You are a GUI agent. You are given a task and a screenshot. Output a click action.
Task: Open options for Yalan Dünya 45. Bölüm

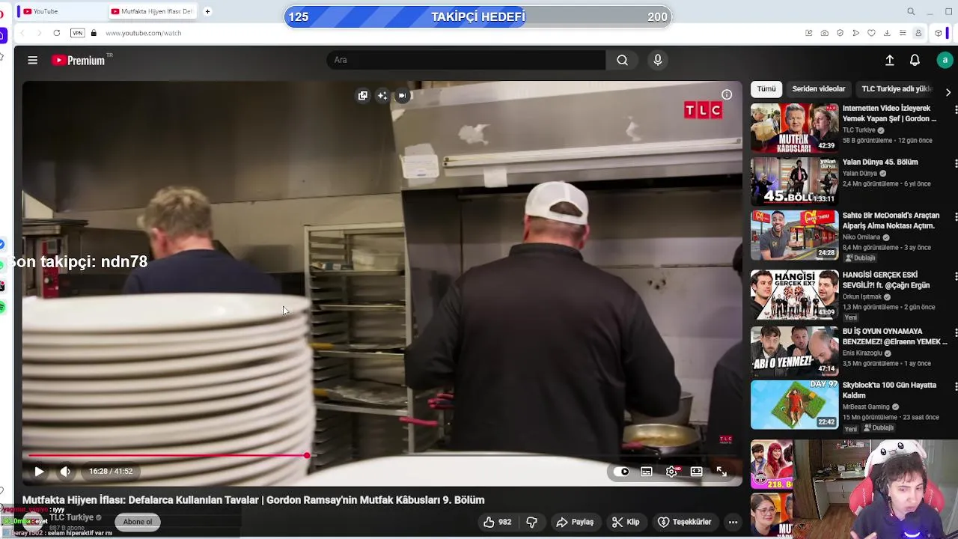coord(955,163)
